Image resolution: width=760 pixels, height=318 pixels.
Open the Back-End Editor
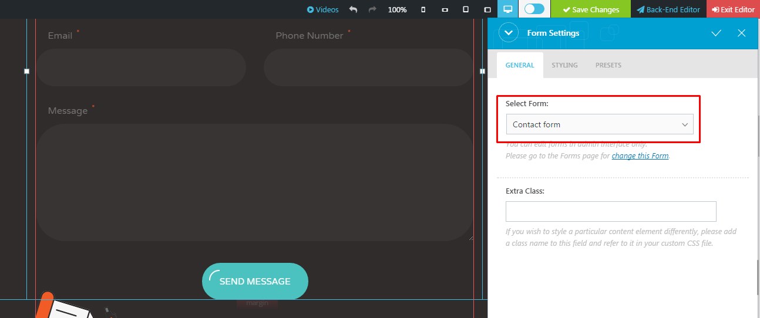tap(668, 9)
